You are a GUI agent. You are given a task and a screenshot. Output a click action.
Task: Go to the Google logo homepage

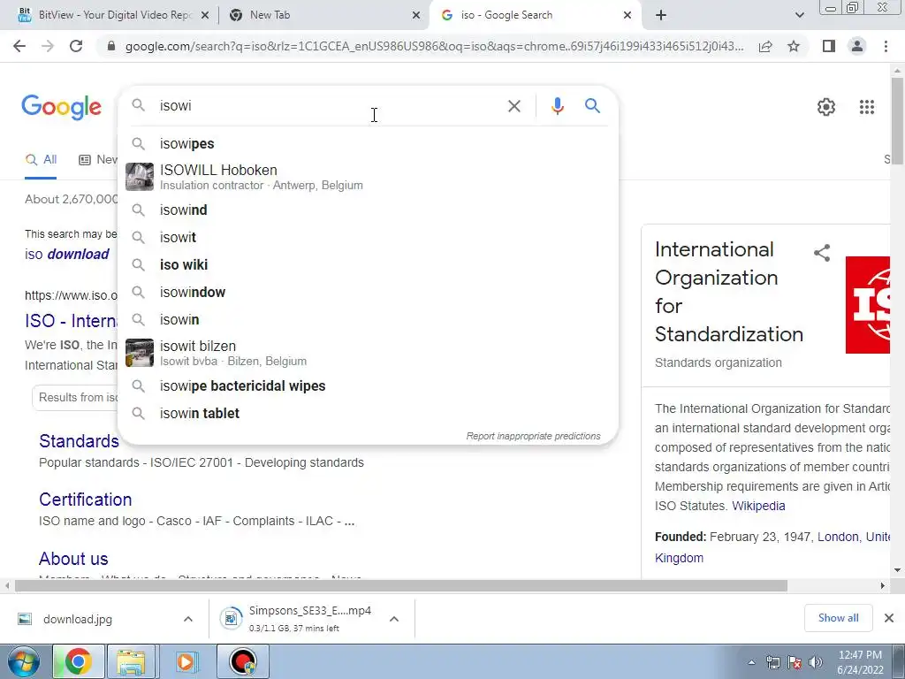pos(61,107)
